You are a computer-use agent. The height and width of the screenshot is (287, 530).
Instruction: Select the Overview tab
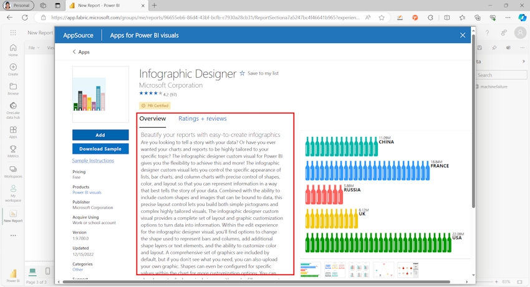click(x=152, y=118)
